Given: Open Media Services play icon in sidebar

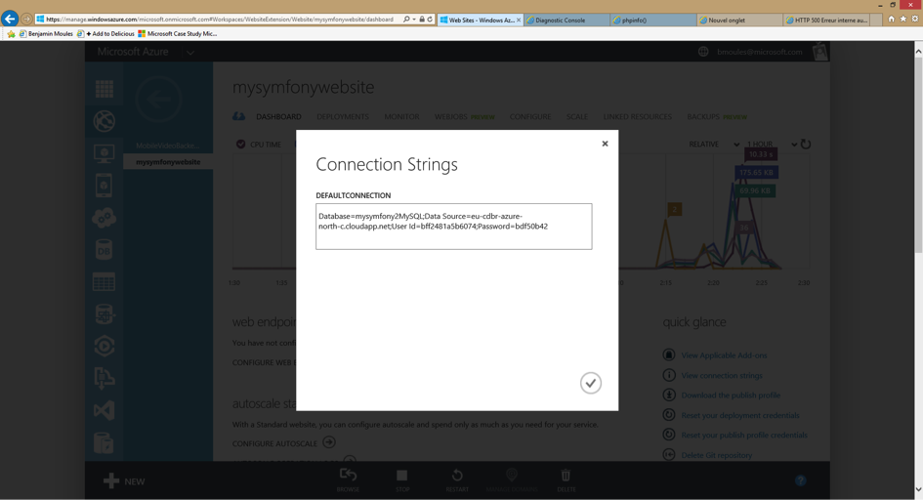Looking at the screenshot, I should (x=105, y=346).
